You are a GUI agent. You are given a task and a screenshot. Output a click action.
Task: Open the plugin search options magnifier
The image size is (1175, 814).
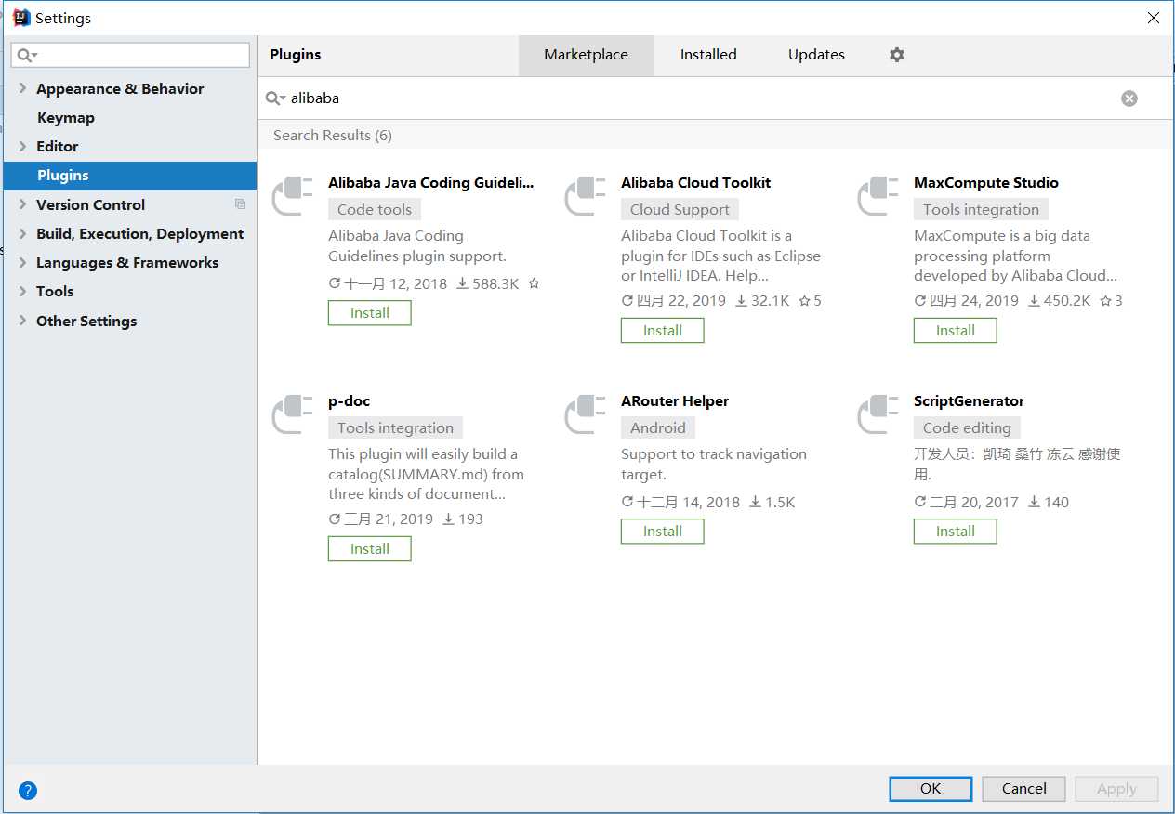(275, 98)
